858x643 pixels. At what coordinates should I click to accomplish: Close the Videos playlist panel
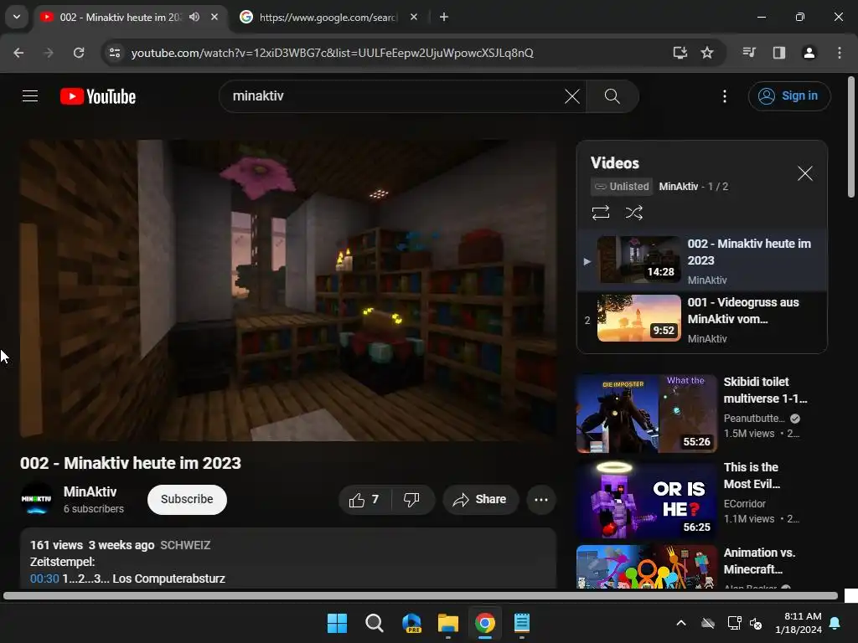pos(804,173)
